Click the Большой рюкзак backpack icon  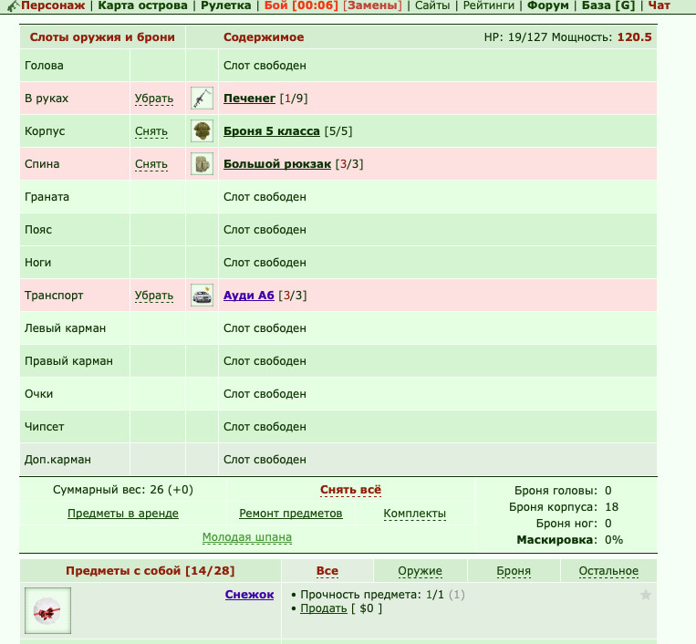coord(202,164)
